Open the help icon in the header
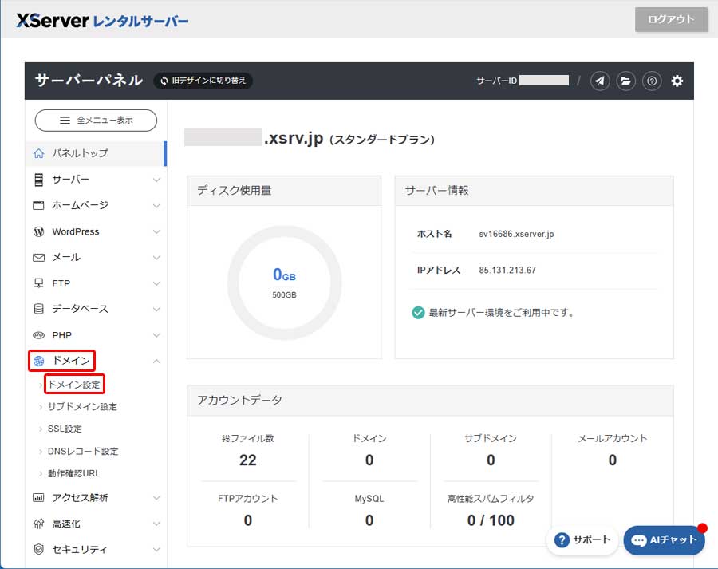Image resolution: width=718 pixels, height=569 pixels. (x=652, y=81)
